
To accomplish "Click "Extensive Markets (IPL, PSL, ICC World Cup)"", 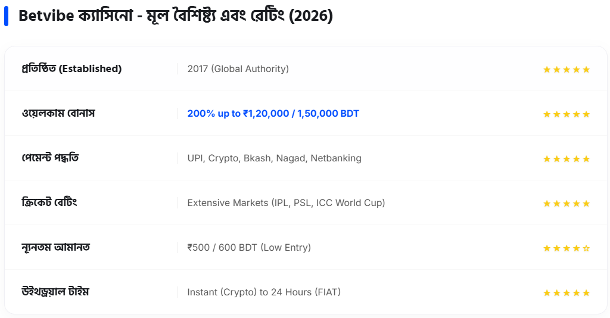I will point(286,203).
